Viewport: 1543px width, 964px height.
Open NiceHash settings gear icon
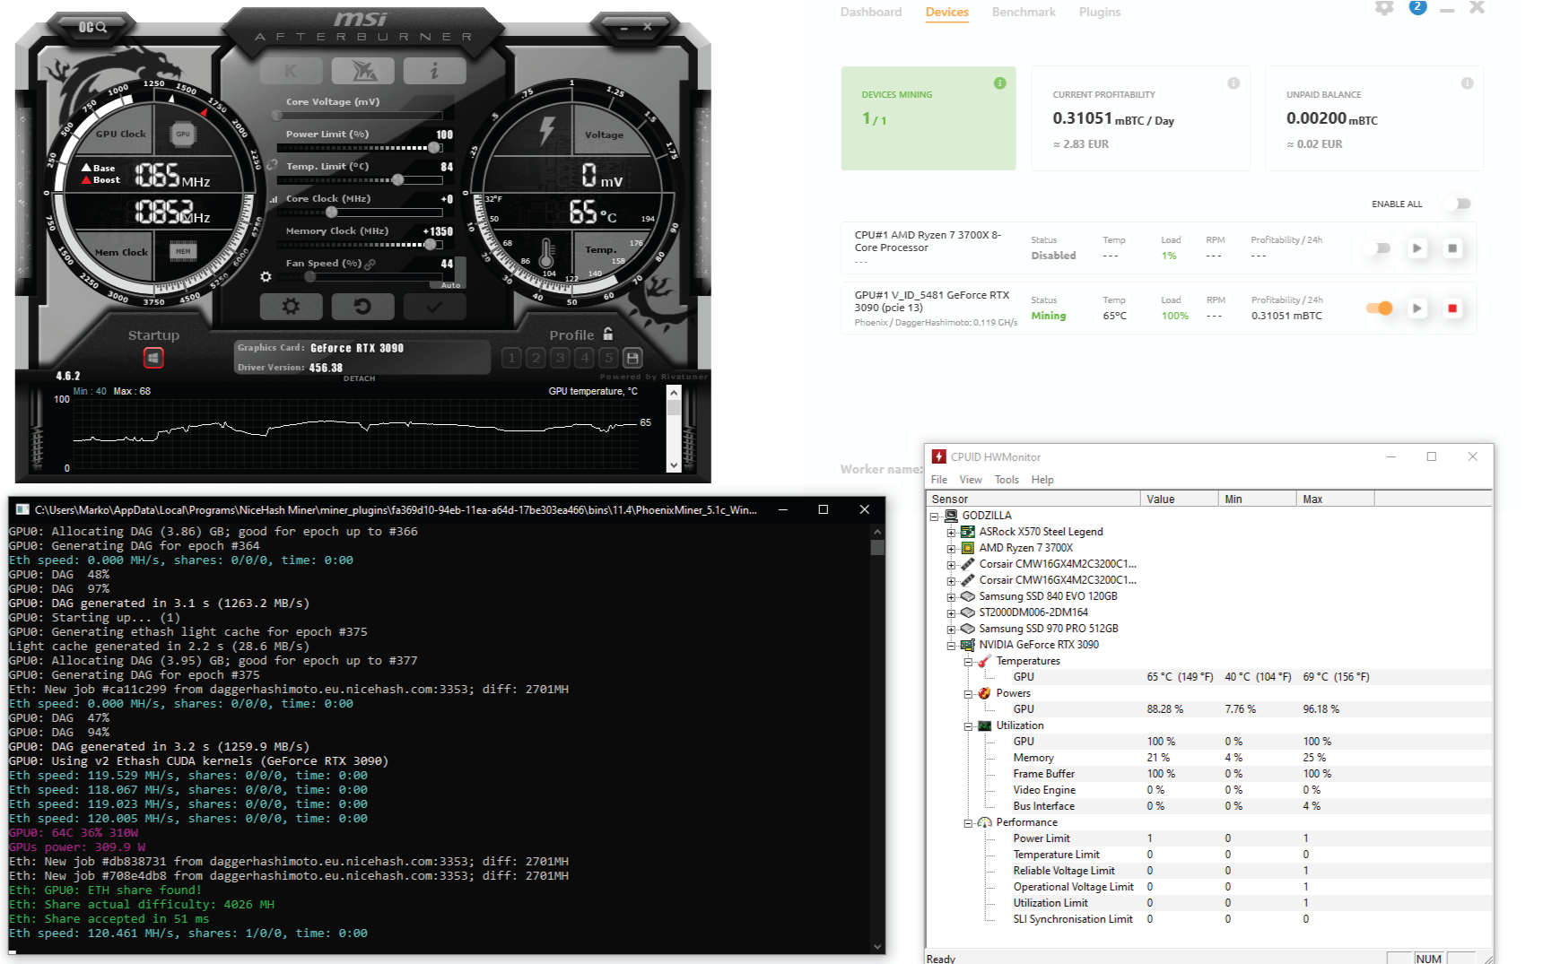[x=1384, y=7]
